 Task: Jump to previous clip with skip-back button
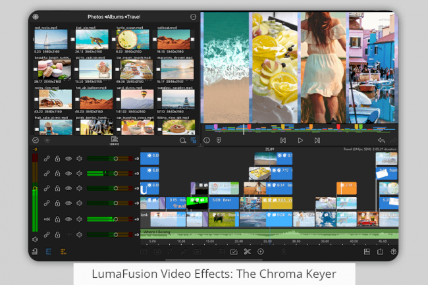click(283, 140)
